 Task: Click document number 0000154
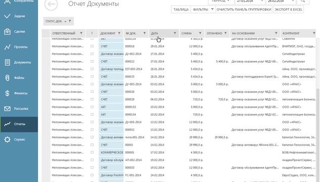131,115
